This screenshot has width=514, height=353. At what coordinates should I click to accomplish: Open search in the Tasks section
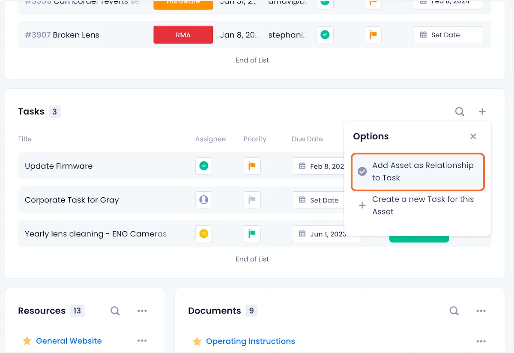[x=460, y=112]
